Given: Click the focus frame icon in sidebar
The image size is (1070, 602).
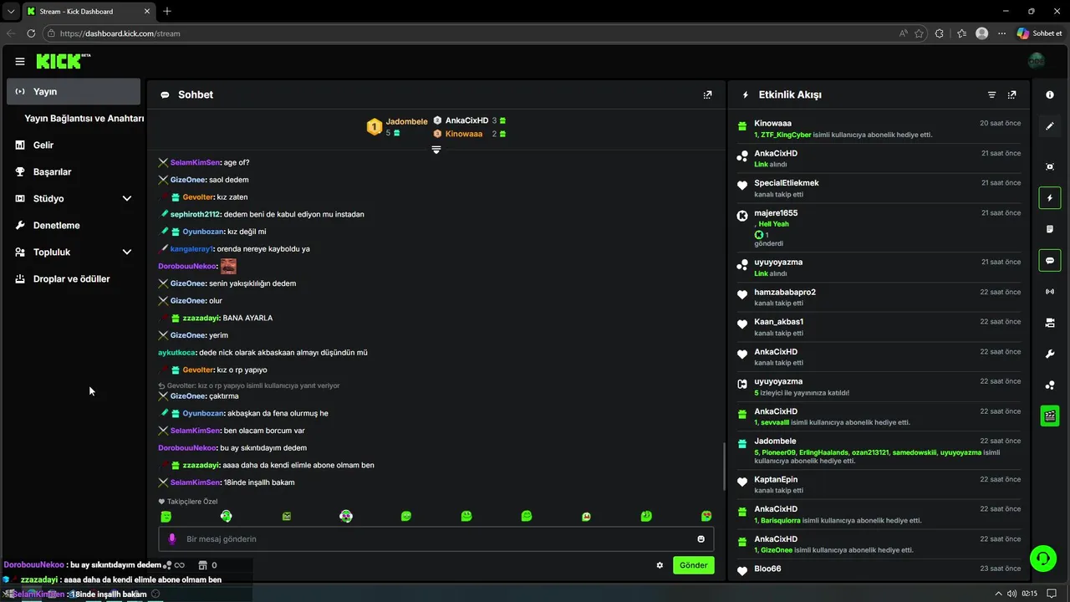Looking at the screenshot, I should point(1050,166).
